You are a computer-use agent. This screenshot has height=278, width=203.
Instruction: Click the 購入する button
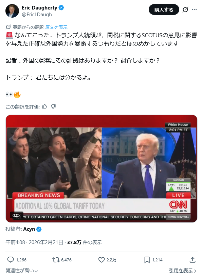(164, 9)
